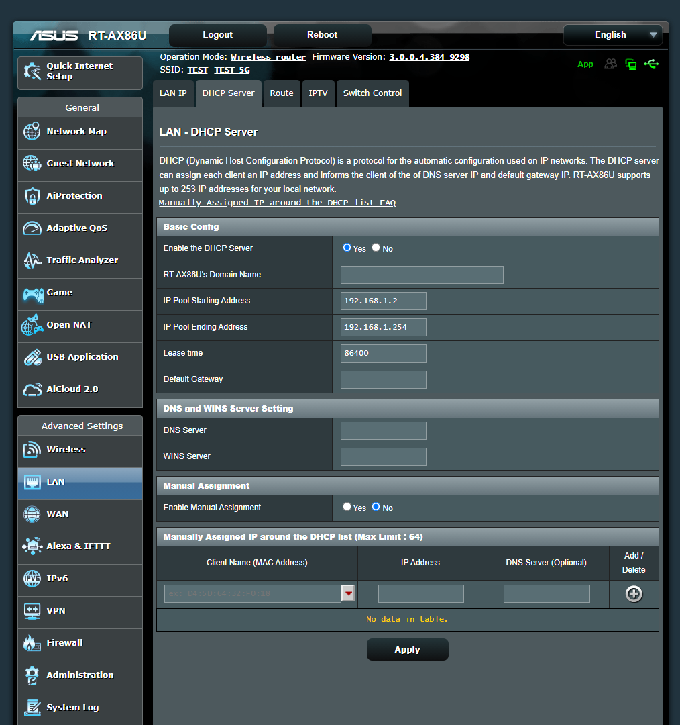The height and width of the screenshot is (725, 680).
Task: Select Yes for Enable the DHCP Server
Action: point(347,248)
